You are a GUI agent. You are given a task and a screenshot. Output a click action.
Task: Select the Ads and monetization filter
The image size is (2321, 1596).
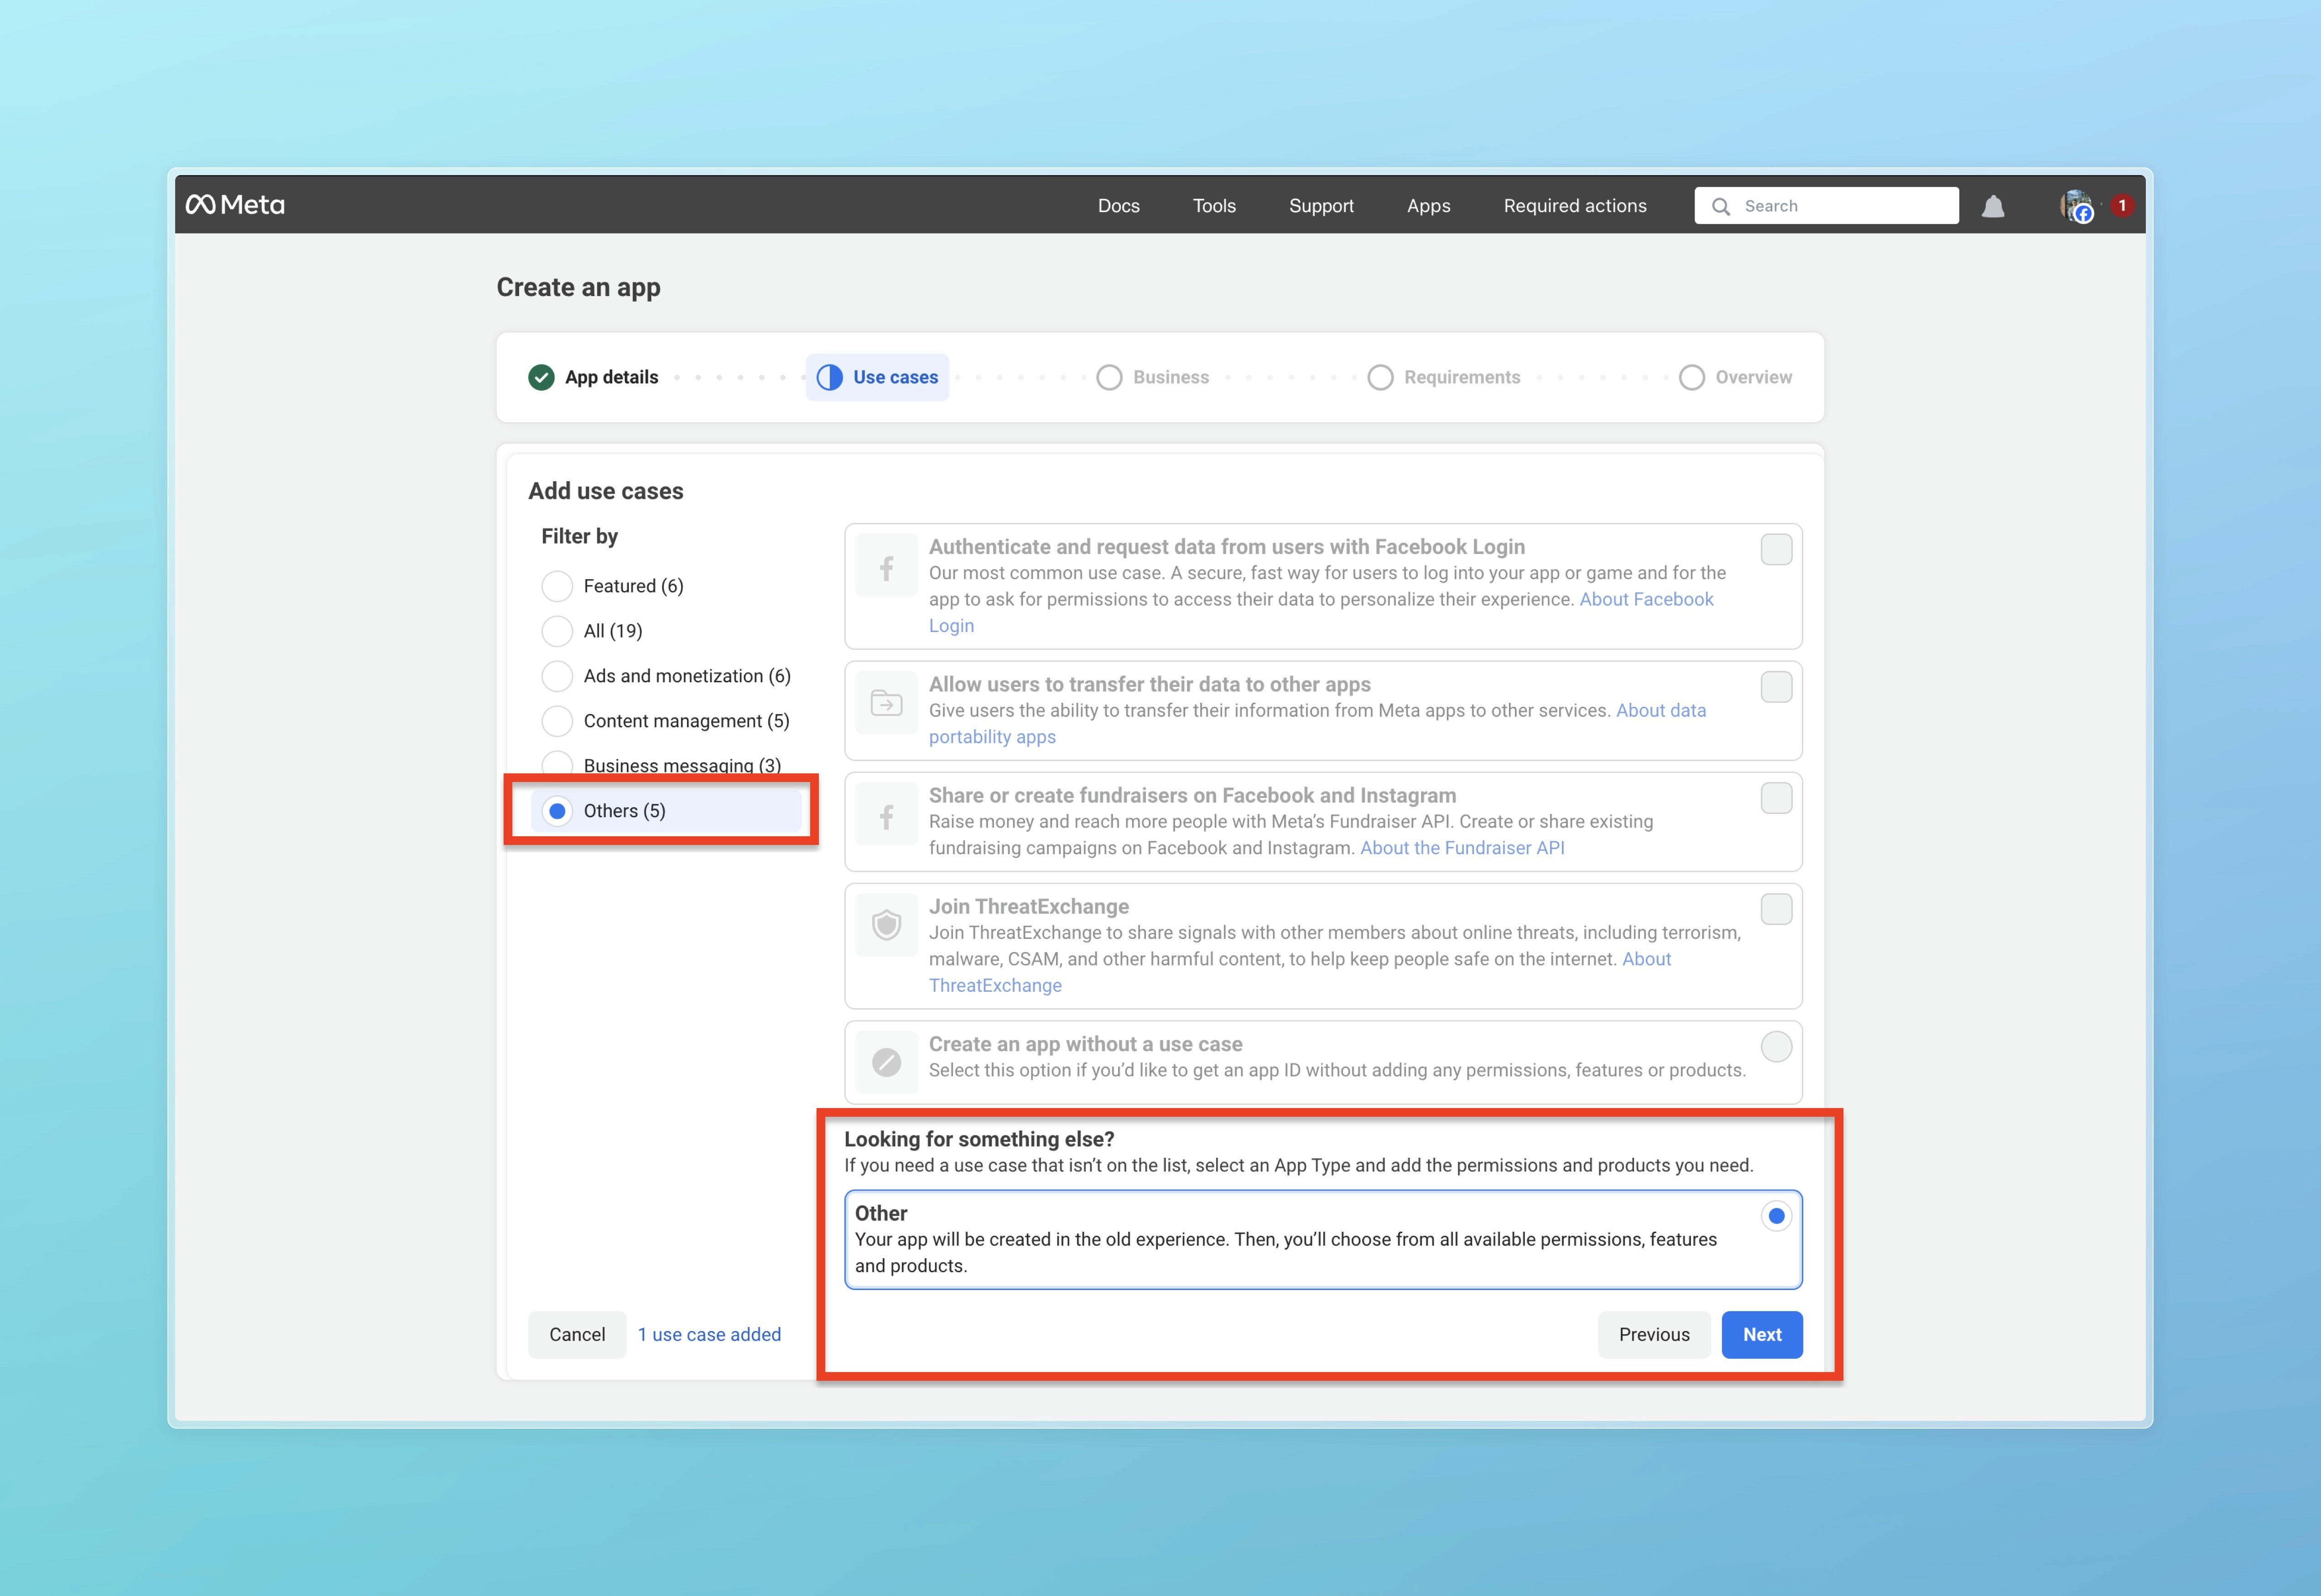[557, 676]
